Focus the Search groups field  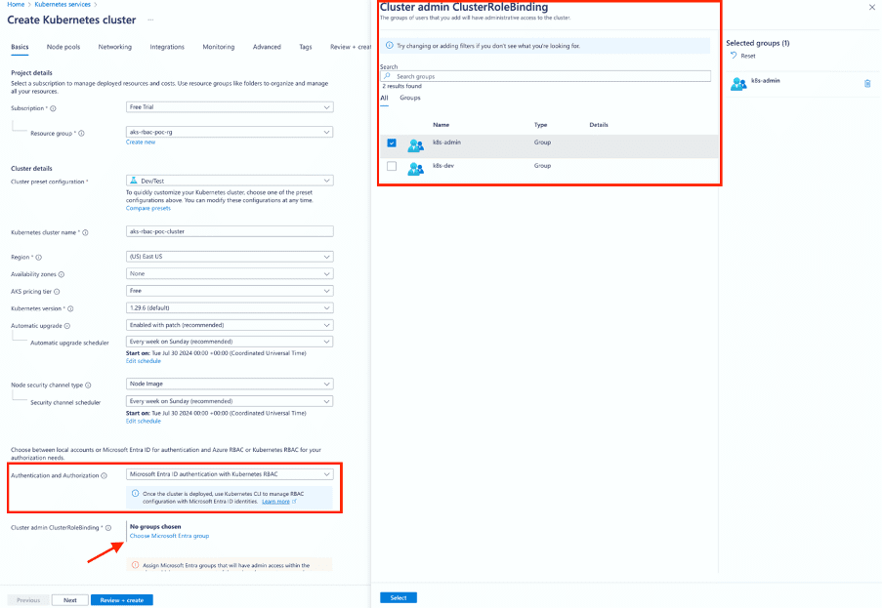pos(545,76)
